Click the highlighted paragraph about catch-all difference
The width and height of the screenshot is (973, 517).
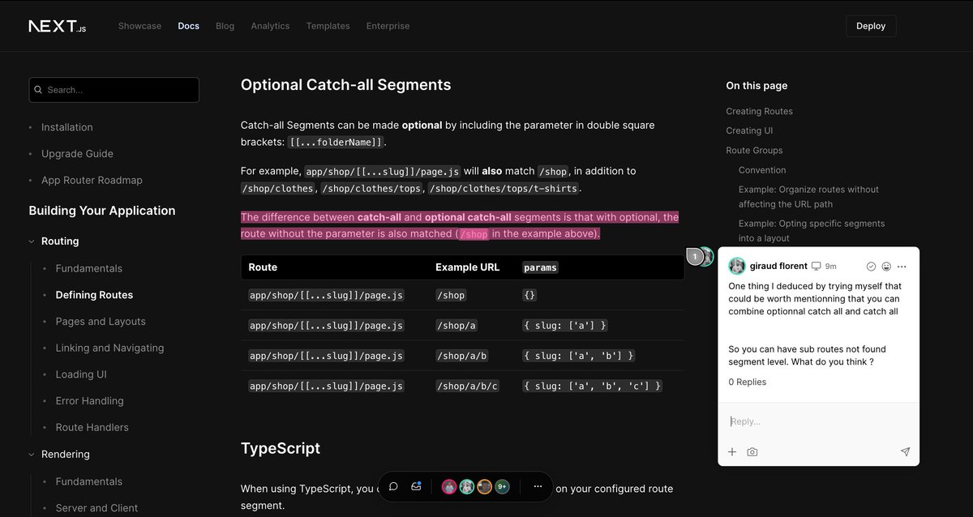[x=460, y=225]
